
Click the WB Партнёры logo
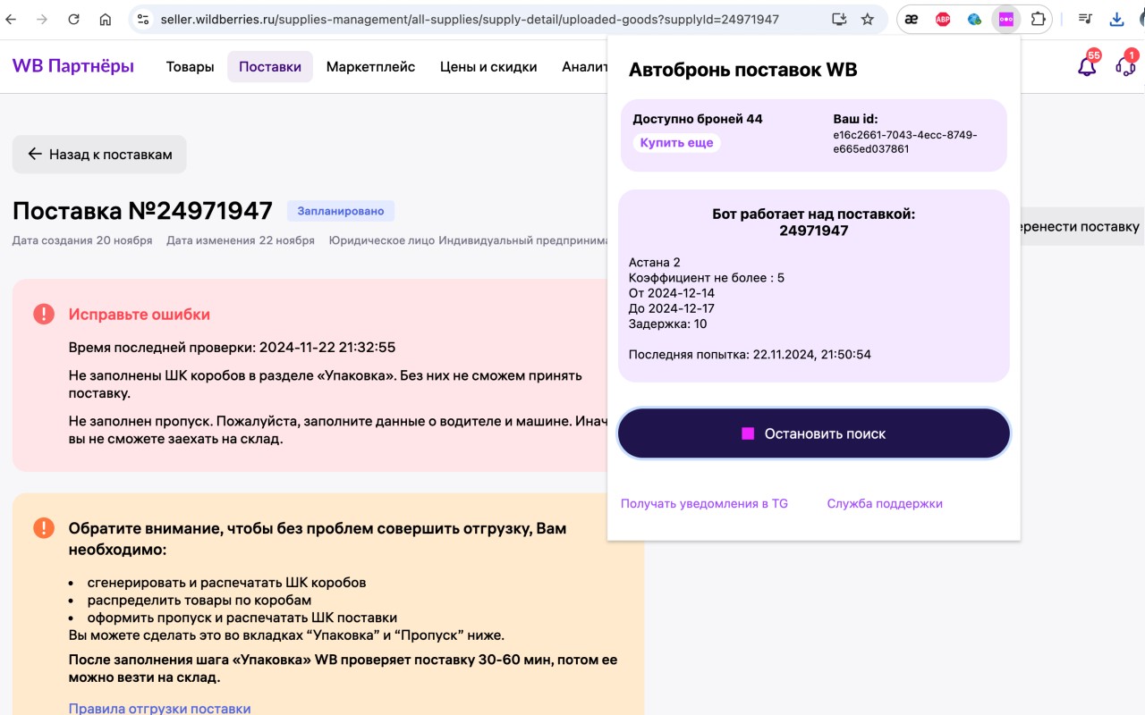pos(72,66)
